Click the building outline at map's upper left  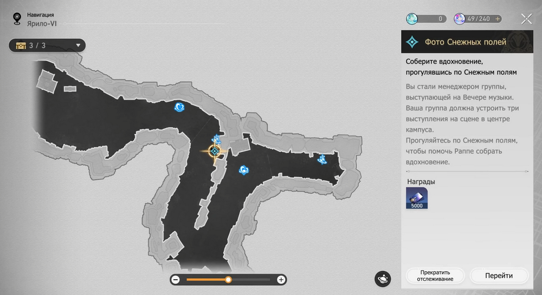pos(47,81)
